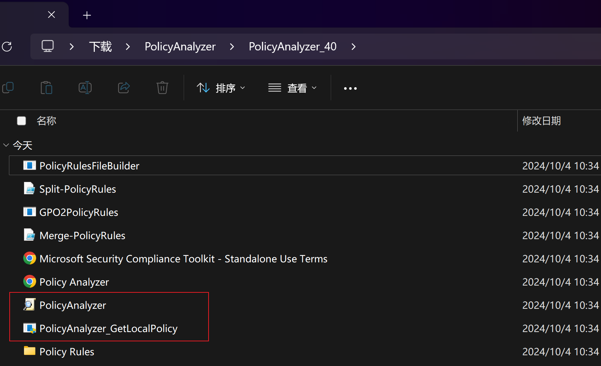Navigate to 下载 in the breadcrumb

click(100, 46)
